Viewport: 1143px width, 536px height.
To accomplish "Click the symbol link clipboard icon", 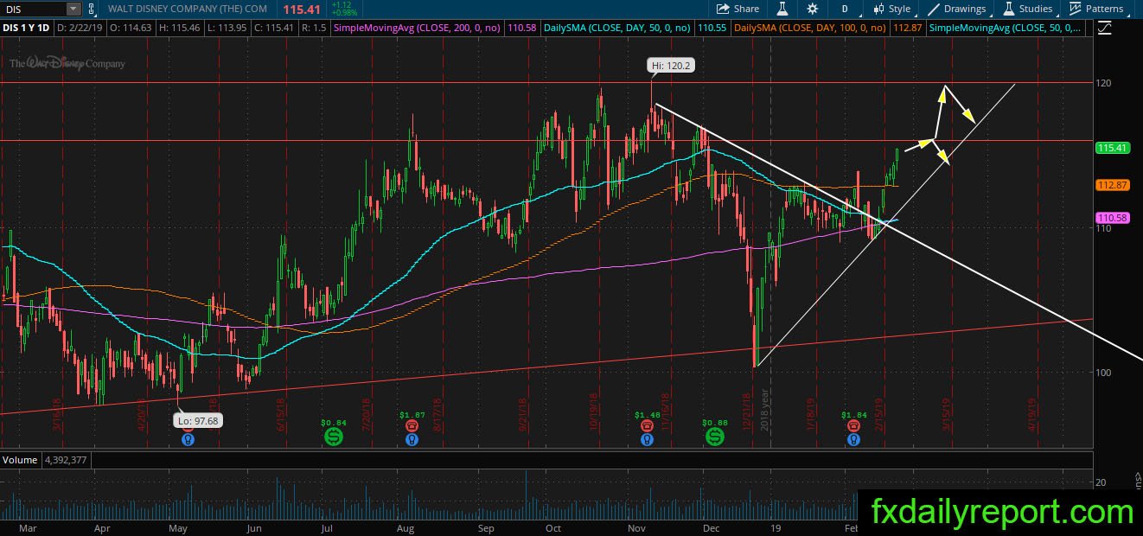I will [x=91, y=9].
